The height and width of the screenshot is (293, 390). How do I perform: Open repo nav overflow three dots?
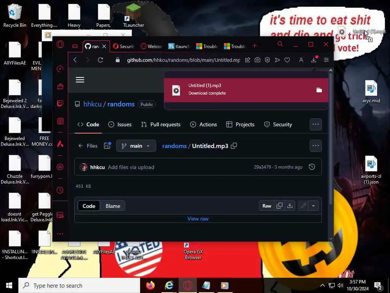[316, 124]
